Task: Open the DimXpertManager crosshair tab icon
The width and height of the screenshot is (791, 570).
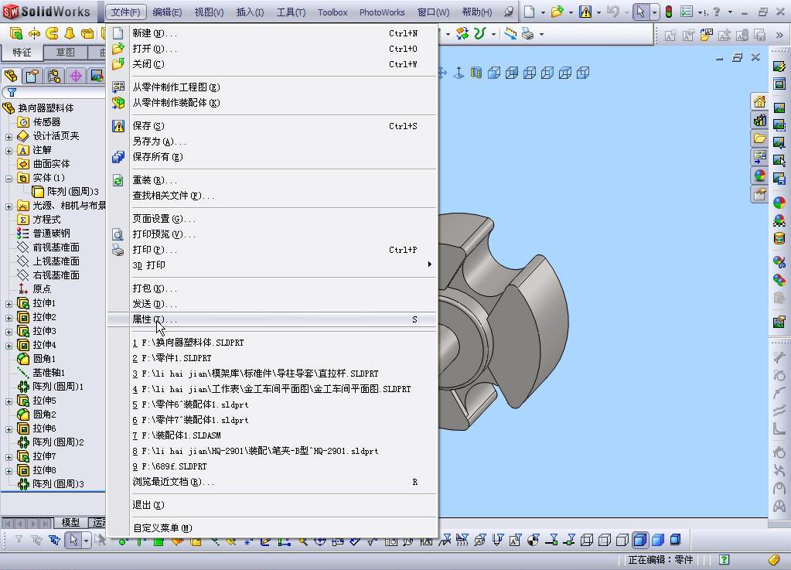Action: click(x=76, y=76)
